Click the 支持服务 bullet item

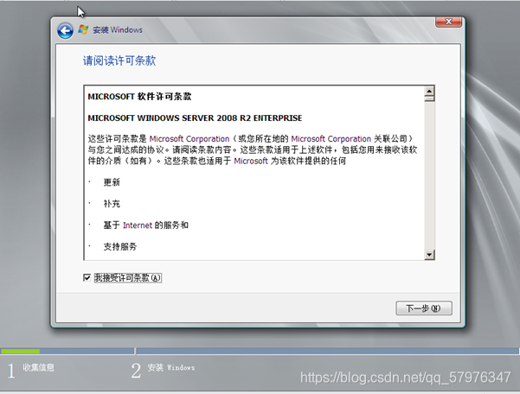tap(120, 246)
